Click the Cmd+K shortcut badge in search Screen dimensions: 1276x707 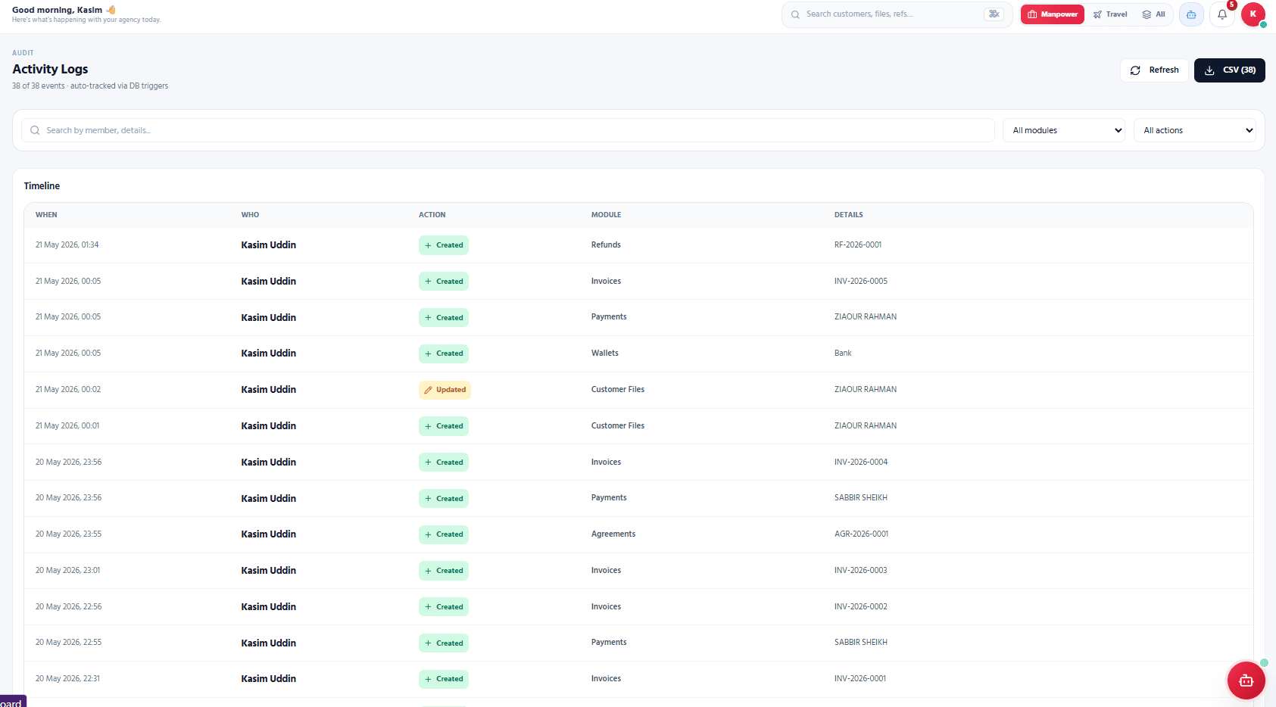click(x=994, y=14)
